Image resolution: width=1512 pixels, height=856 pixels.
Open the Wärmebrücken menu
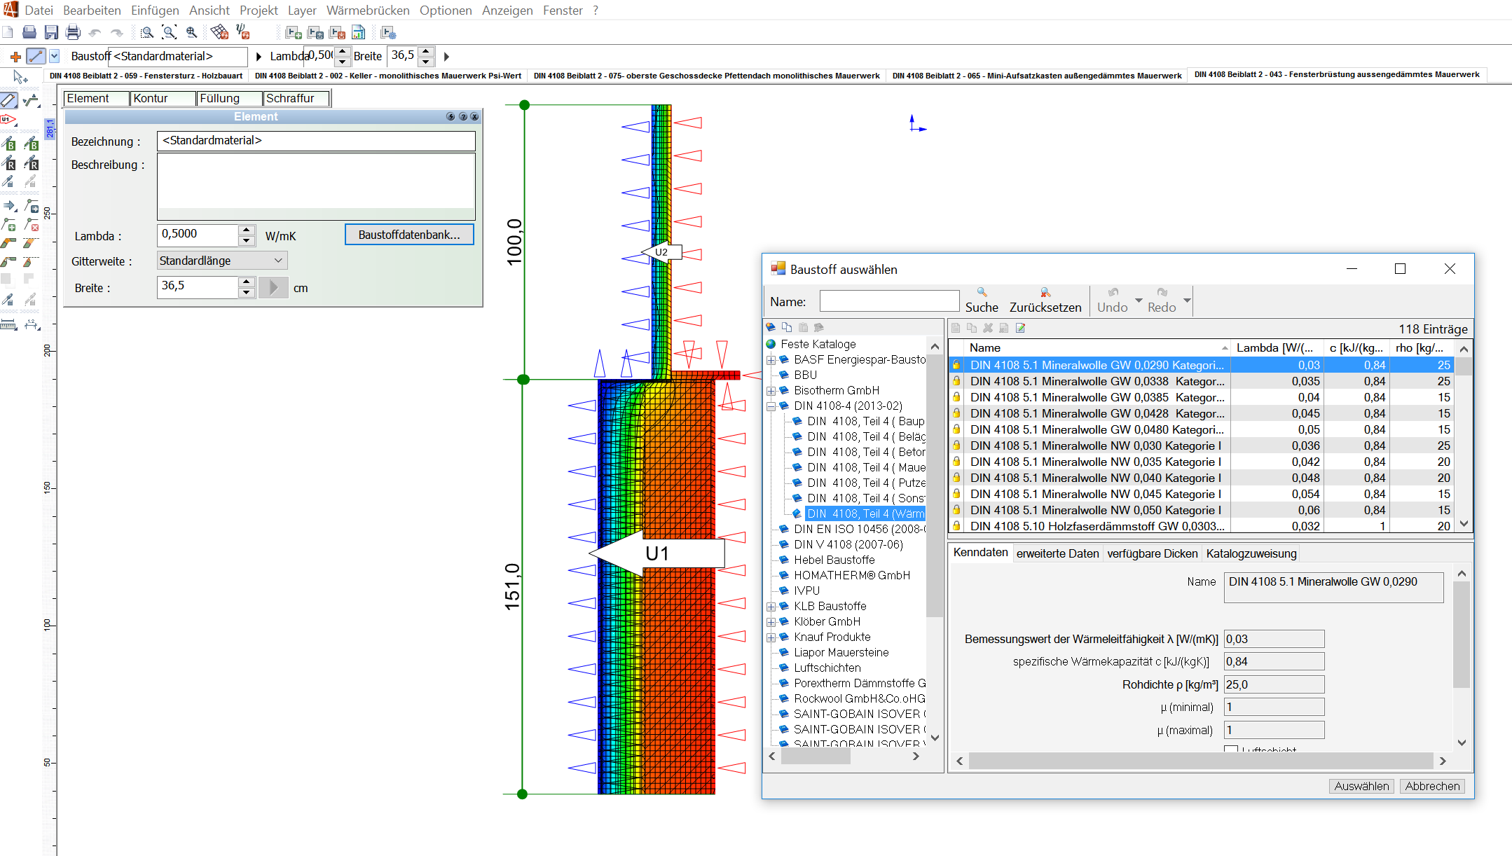368,11
